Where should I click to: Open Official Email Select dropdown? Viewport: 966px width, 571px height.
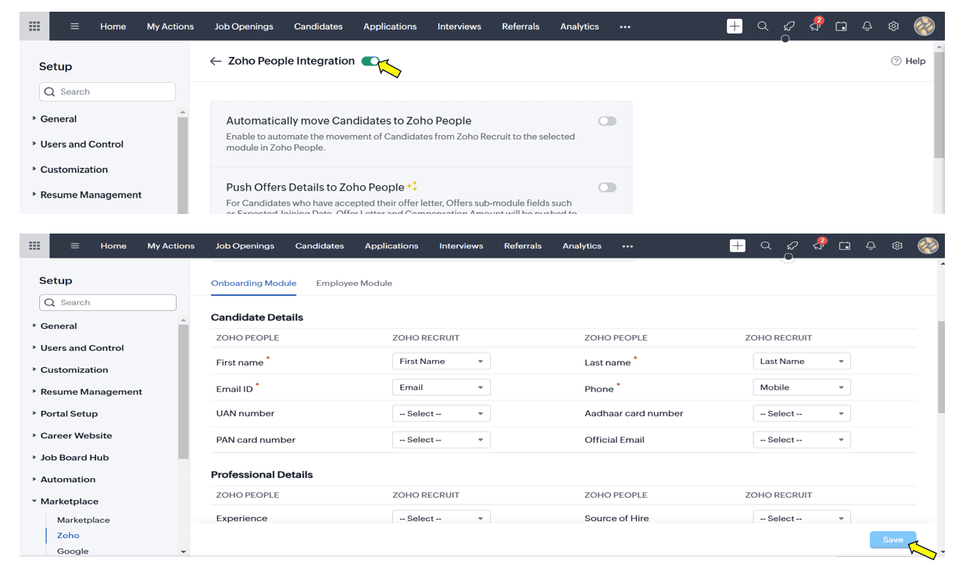(802, 440)
